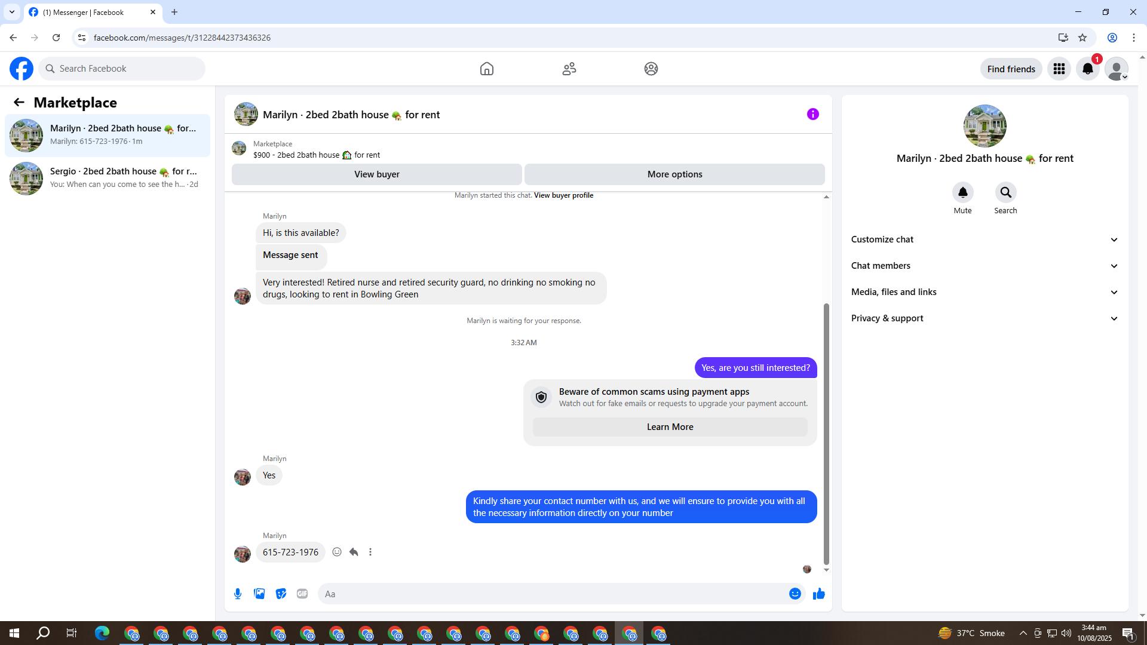
Task: Mute this conversation
Action: pyautogui.click(x=962, y=193)
